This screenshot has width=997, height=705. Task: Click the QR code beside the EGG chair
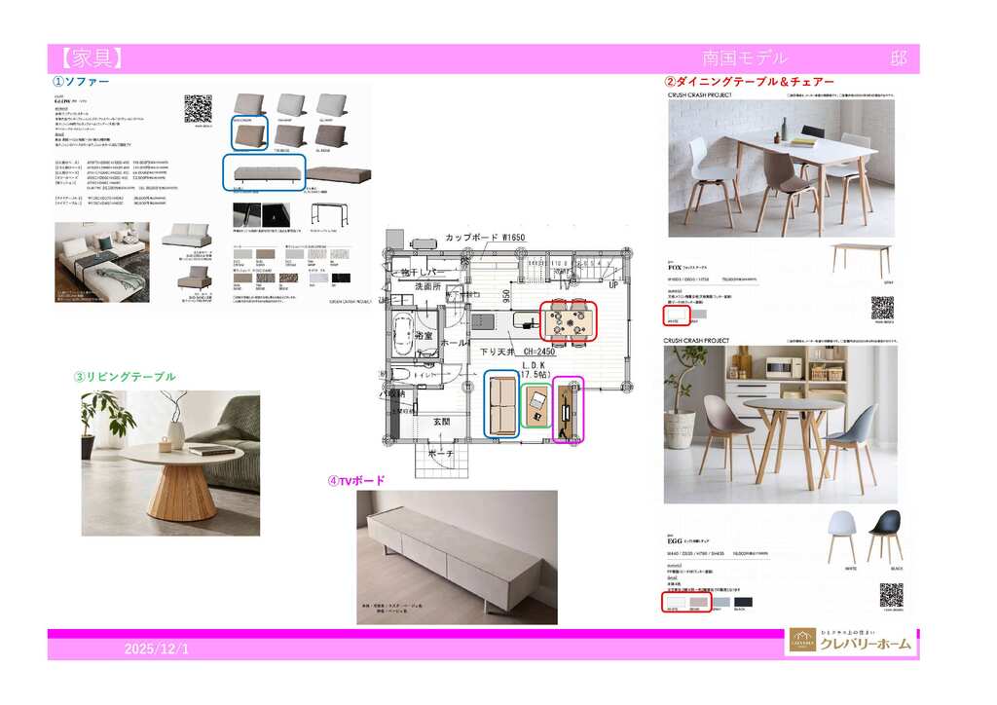tap(891, 595)
